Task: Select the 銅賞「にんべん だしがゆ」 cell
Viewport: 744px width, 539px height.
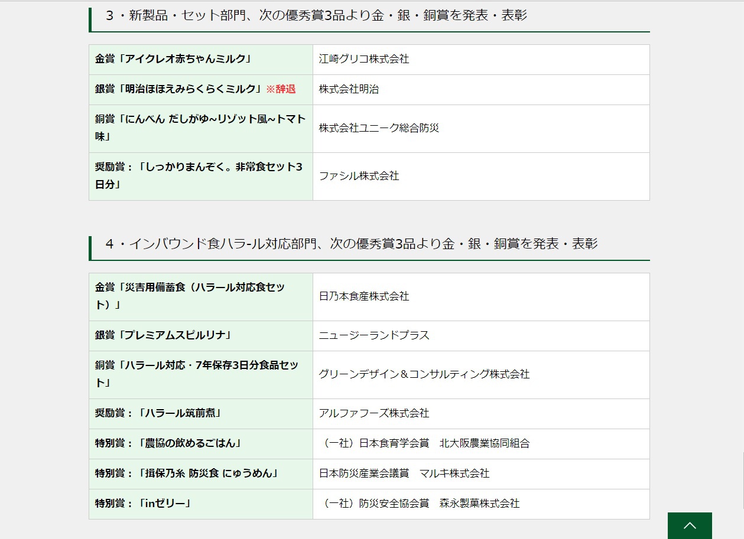Action: (x=201, y=129)
